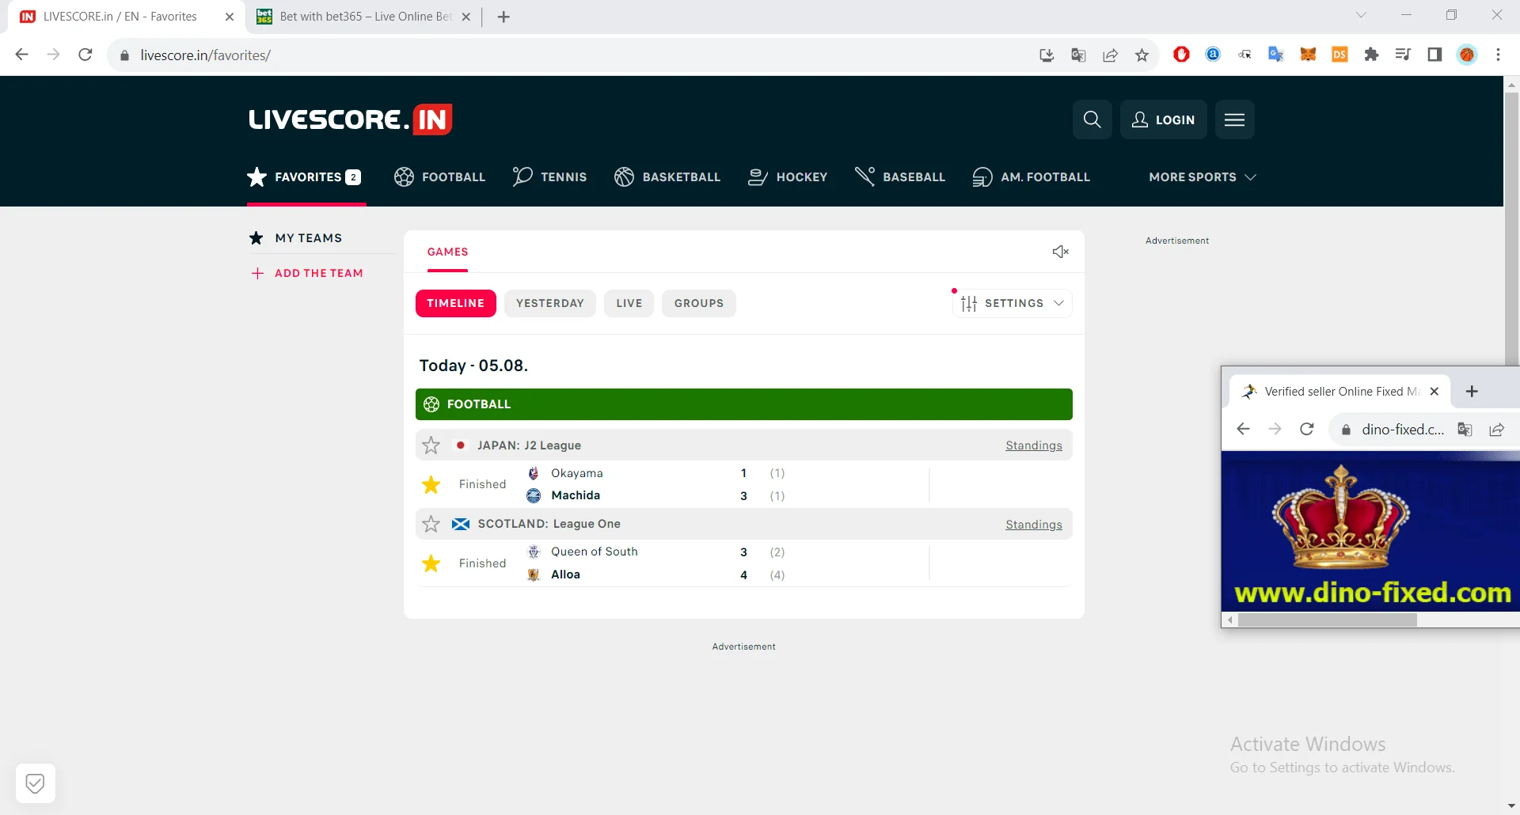
Task: Unfavorite the Queen of South match
Action: coord(431,563)
